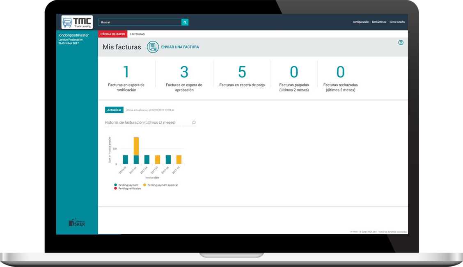Screen dimensions: 463x267
Task: Open the Contáctenos link
Action: point(379,22)
